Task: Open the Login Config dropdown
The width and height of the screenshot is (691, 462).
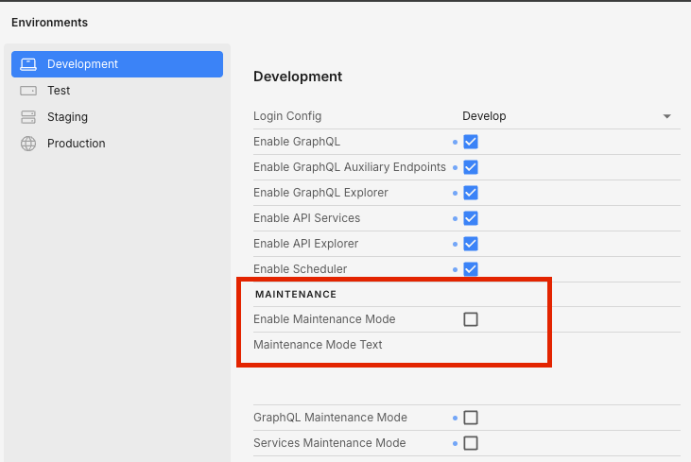Action: (567, 116)
